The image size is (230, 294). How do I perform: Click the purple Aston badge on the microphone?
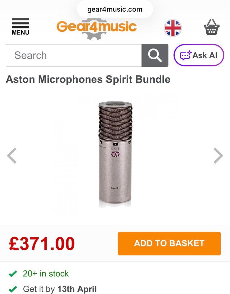tap(115, 154)
